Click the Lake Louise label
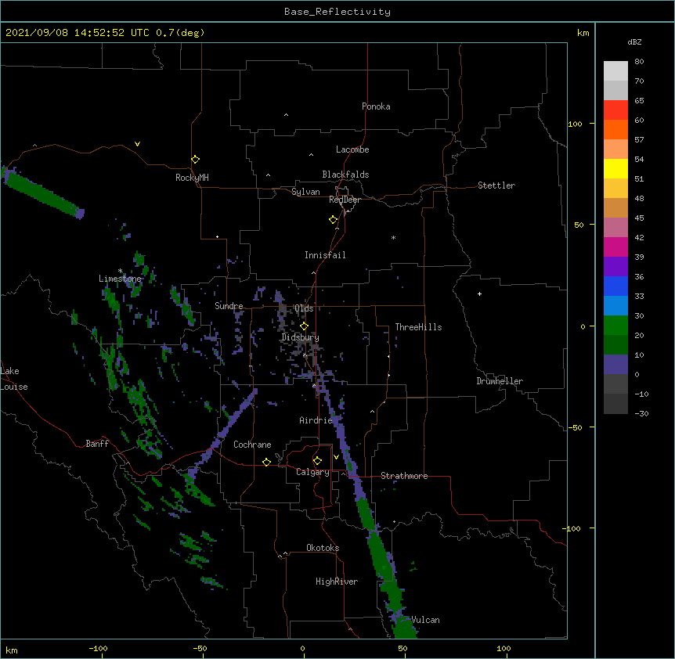The width and height of the screenshot is (675, 659). pyautogui.click(x=14, y=379)
